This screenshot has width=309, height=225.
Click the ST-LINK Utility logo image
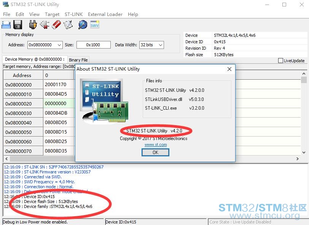pyautogui.click(x=104, y=102)
